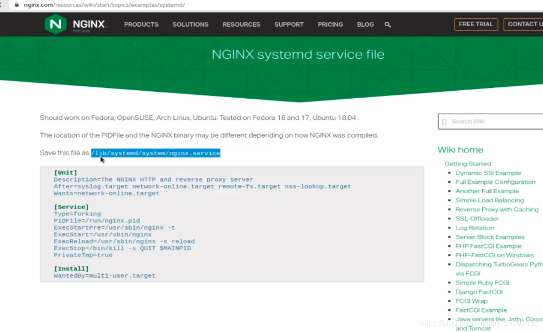Screen dimensions: 543x332
Task: Click the [Service] section header in code
Action: coord(71,207)
